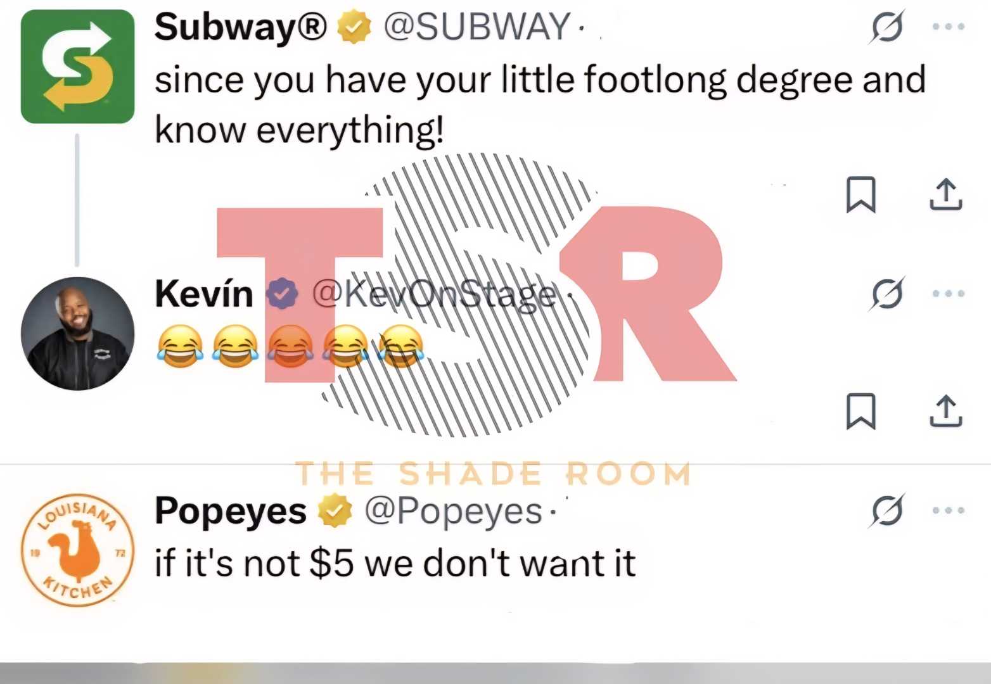The height and width of the screenshot is (684, 991).
Task: Share the Subway tweet
Action: tap(946, 194)
